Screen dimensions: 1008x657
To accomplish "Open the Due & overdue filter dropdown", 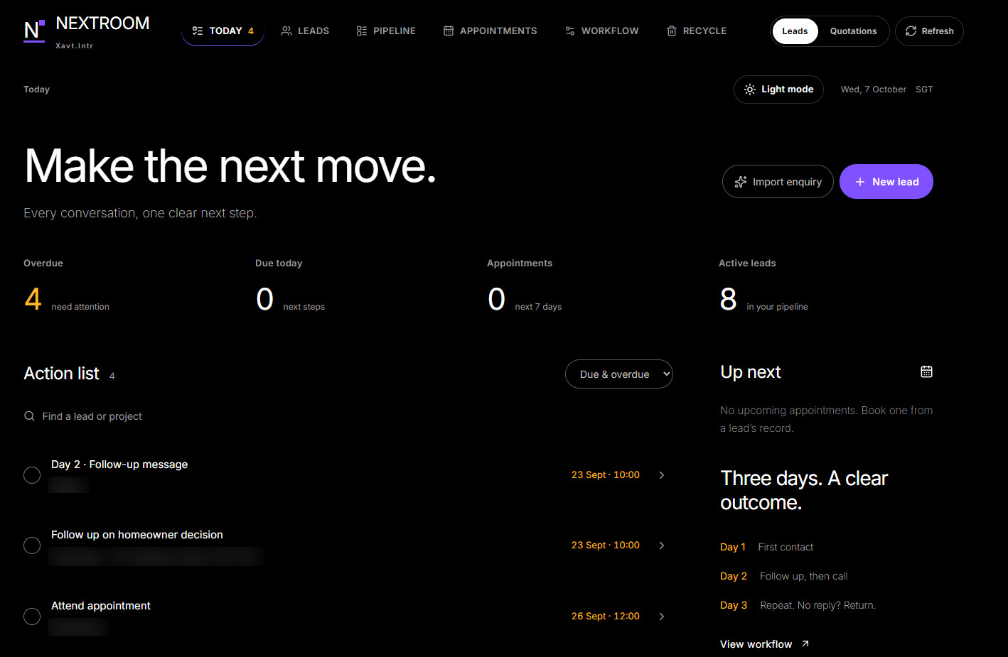I will (x=618, y=374).
